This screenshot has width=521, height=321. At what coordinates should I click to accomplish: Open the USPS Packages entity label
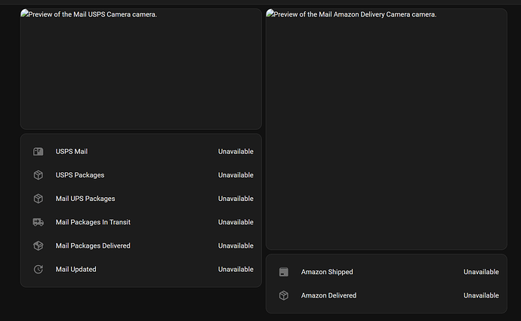(80, 175)
